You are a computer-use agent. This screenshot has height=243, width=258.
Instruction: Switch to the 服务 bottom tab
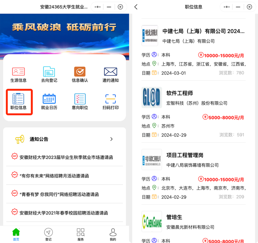80,234
